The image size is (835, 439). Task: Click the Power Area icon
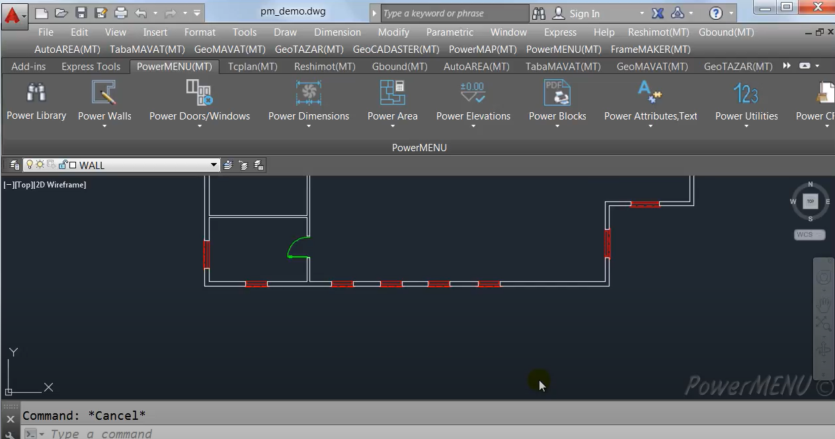point(393,92)
